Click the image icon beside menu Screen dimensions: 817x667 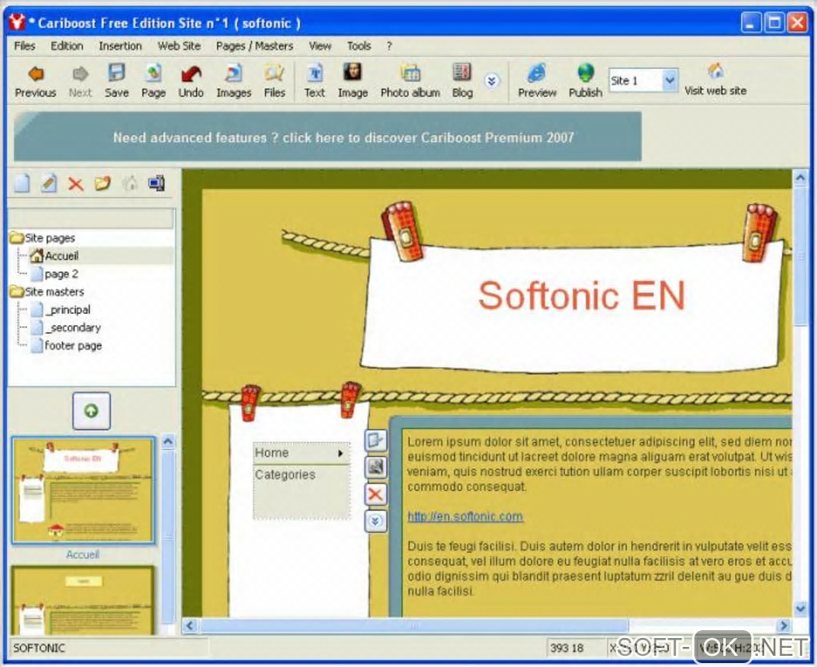[376, 468]
